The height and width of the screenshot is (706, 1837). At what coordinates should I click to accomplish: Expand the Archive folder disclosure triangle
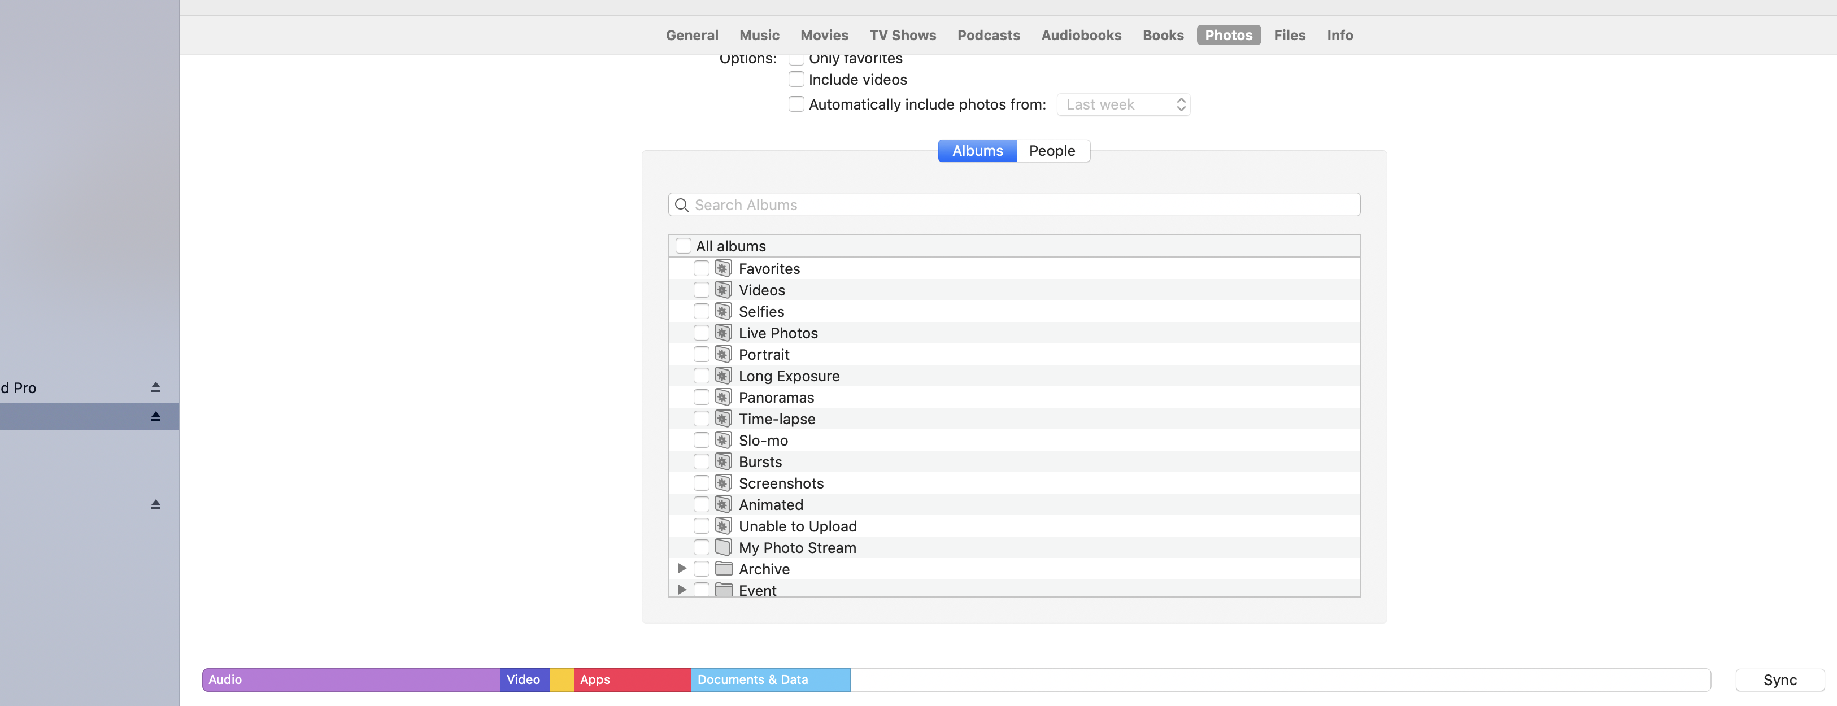coord(682,568)
